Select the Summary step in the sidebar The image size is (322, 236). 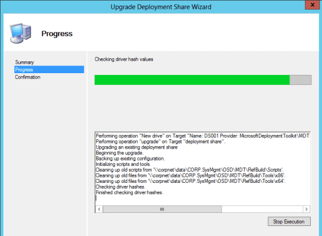point(24,62)
